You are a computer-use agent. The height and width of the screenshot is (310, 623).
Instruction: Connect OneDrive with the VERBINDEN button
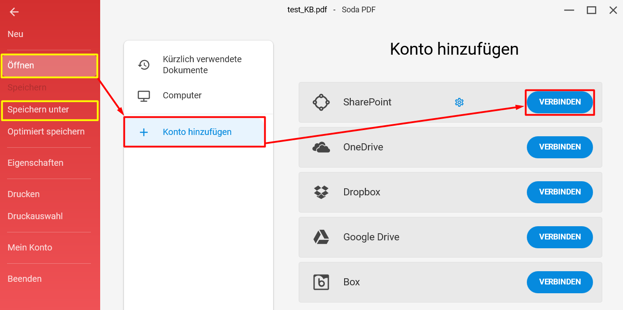[x=560, y=147]
